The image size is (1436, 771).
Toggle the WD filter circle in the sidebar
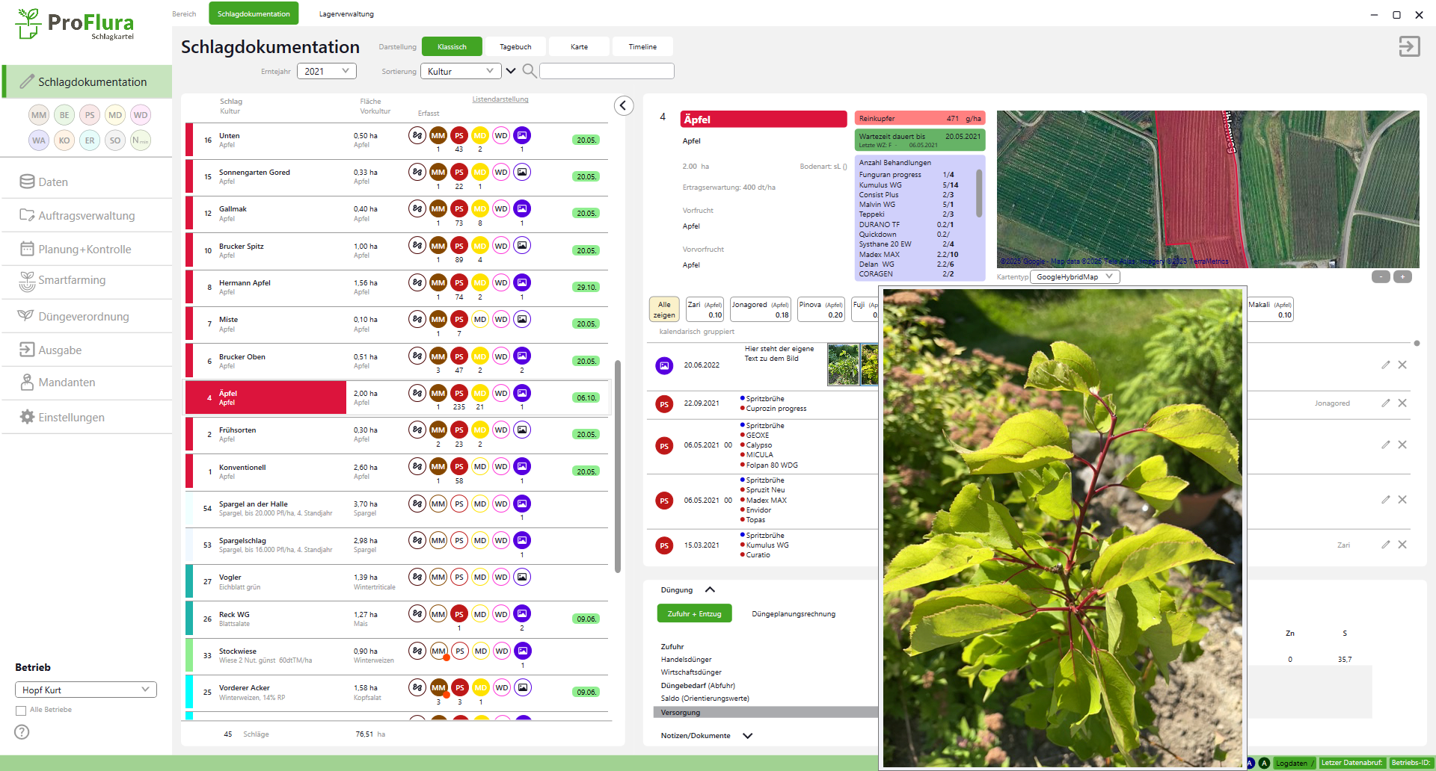141,115
